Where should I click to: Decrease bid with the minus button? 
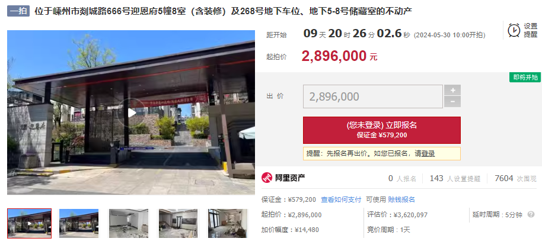point(452,102)
